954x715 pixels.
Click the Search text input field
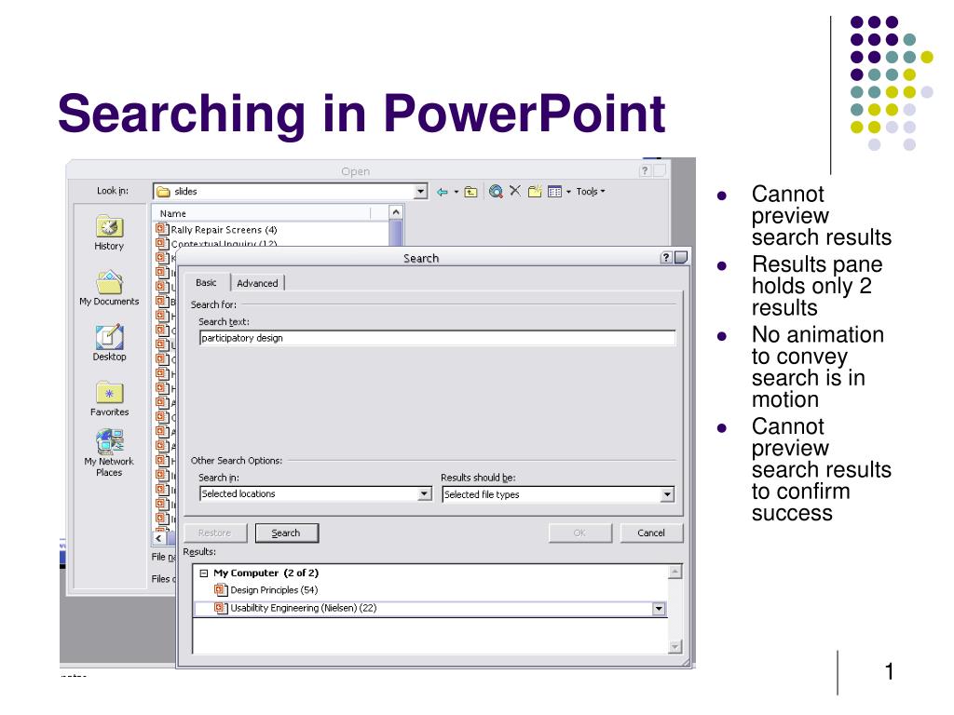437,338
